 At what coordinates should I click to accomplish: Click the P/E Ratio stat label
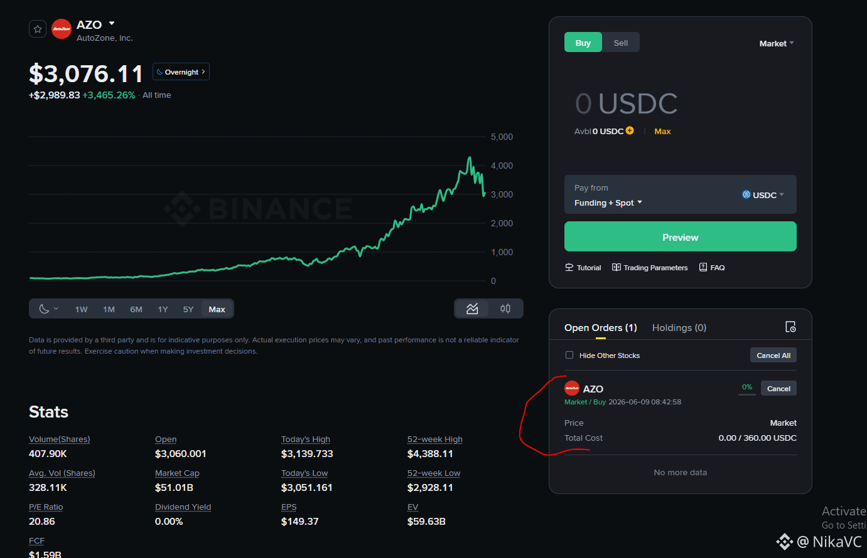coord(46,507)
